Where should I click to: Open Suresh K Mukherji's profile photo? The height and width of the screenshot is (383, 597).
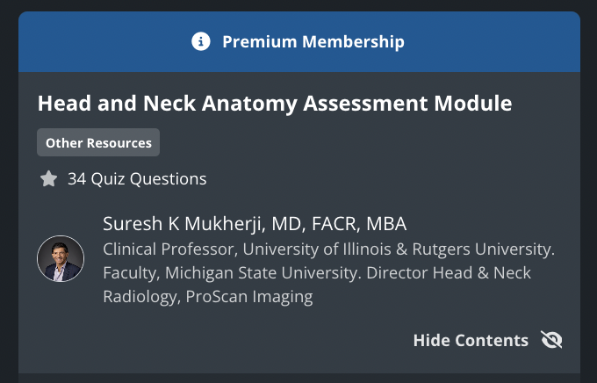[61, 259]
